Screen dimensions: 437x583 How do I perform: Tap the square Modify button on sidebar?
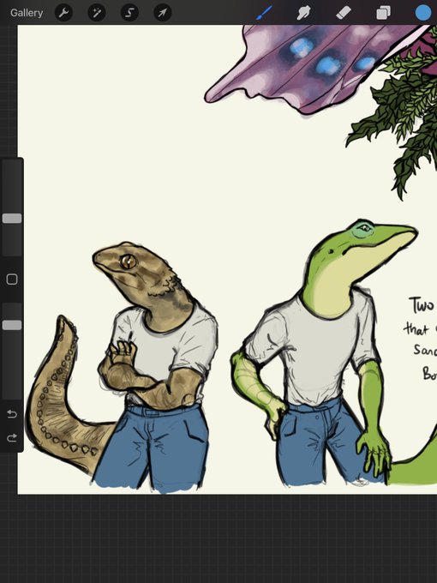12,279
